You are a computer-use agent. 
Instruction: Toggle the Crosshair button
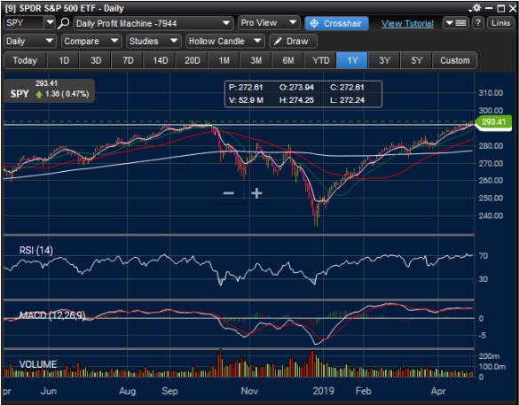click(336, 23)
